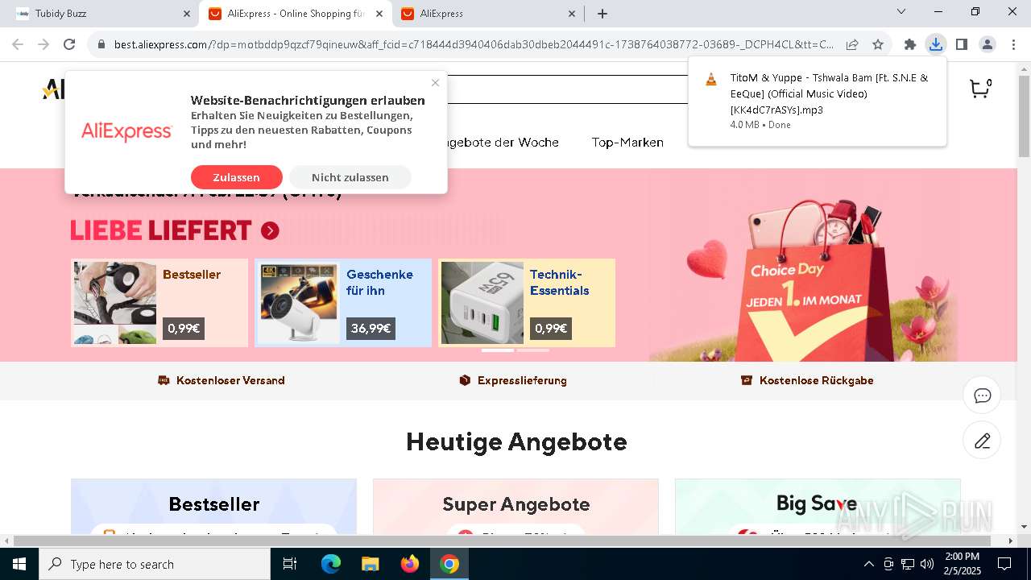The height and width of the screenshot is (580, 1031).
Task: Launch Microsoft Edge from taskbar
Action: click(331, 564)
